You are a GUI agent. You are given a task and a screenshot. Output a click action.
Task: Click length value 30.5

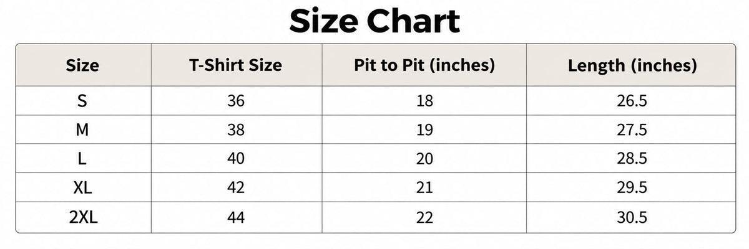coord(632,217)
